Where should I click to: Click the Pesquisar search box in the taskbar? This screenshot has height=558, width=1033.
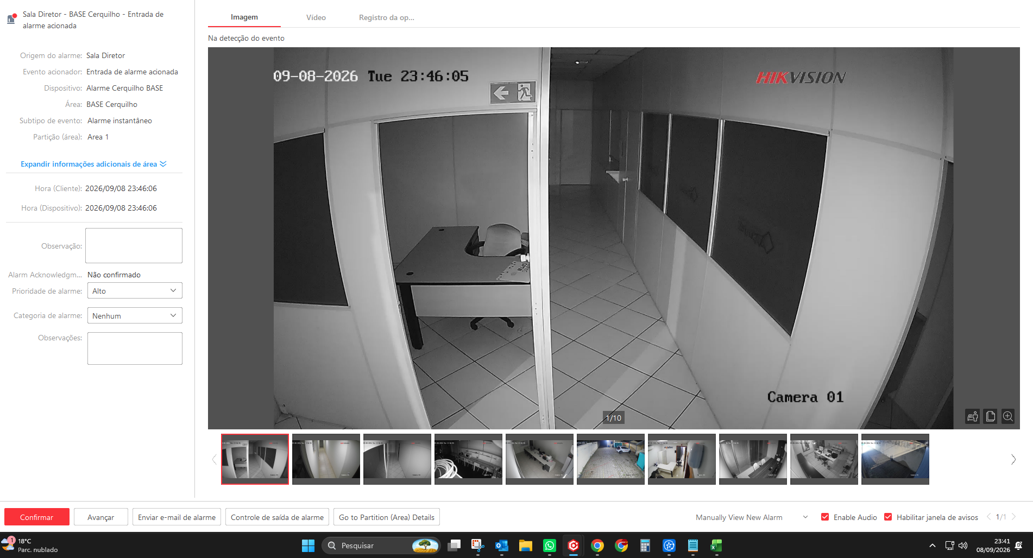(381, 546)
